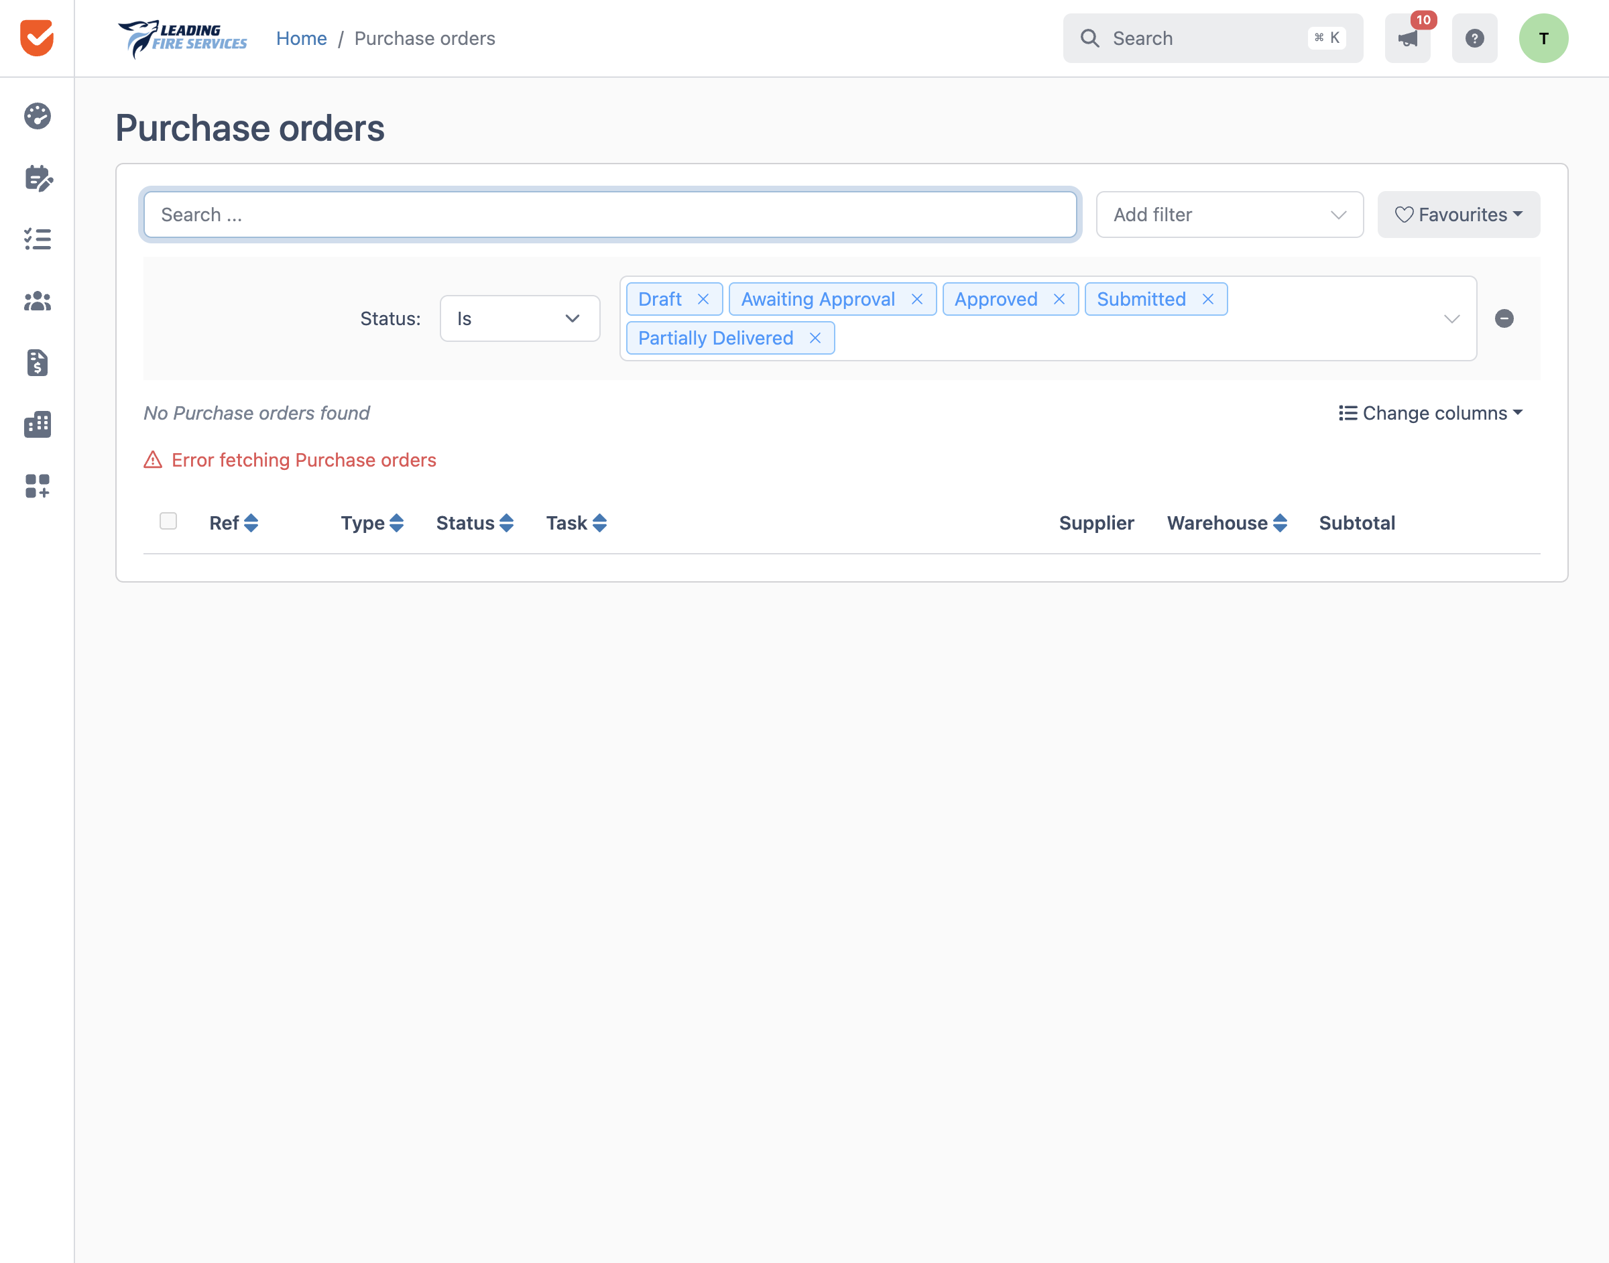Sort by Warehouse column arrows

pos(1280,523)
